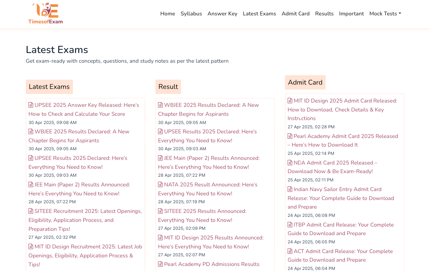Image resolution: width=430 pixels, height=271 pixels.
Task: Open the Results navigation link
Action: pos(324,14)
